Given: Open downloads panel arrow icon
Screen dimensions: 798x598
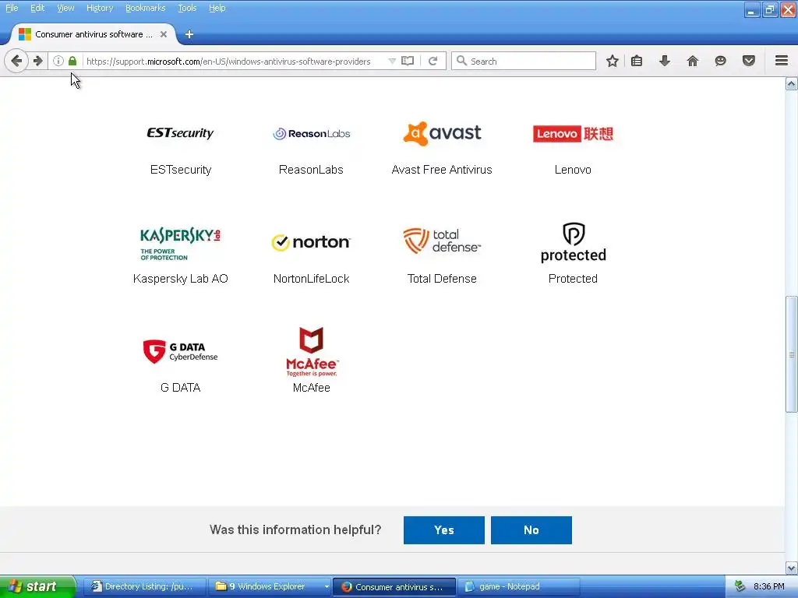Looking at the screenshot, I should pyautogui.click(x=665, y=61).
